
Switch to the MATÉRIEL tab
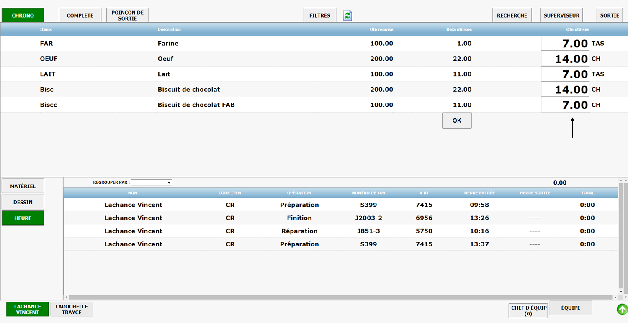coord(23,186)
